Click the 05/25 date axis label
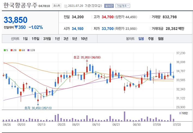 [x=62, y=125]
